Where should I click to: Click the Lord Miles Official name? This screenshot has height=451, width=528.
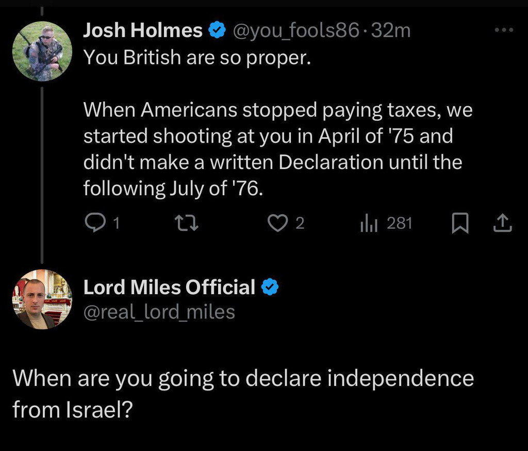169,287
